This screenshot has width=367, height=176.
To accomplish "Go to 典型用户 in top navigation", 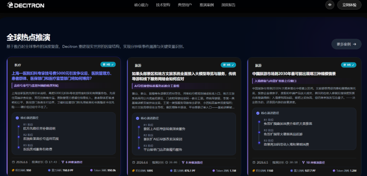I will point(185,5).
